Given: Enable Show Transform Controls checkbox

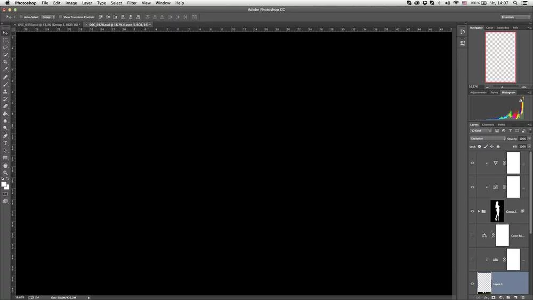Looking at the screenshot, I should [x=61, y=17].
